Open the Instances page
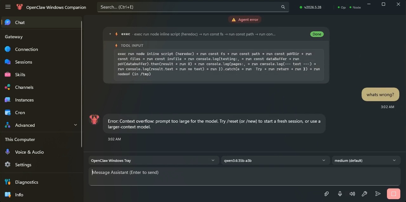 click(41, 100)
